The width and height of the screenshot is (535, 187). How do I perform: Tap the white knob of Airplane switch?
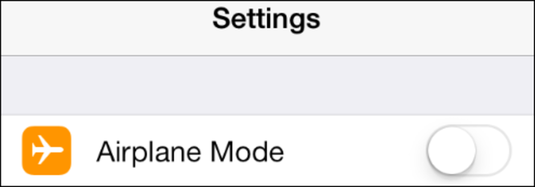pos(451,150)
